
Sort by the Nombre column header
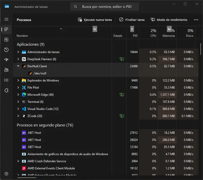[62, 32]
